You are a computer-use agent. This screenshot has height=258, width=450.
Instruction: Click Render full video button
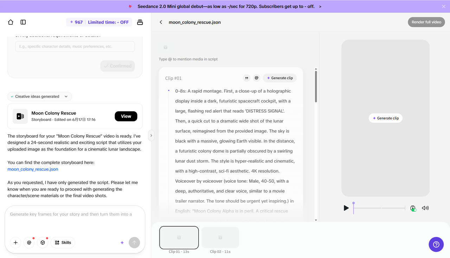tap(426, 22)
